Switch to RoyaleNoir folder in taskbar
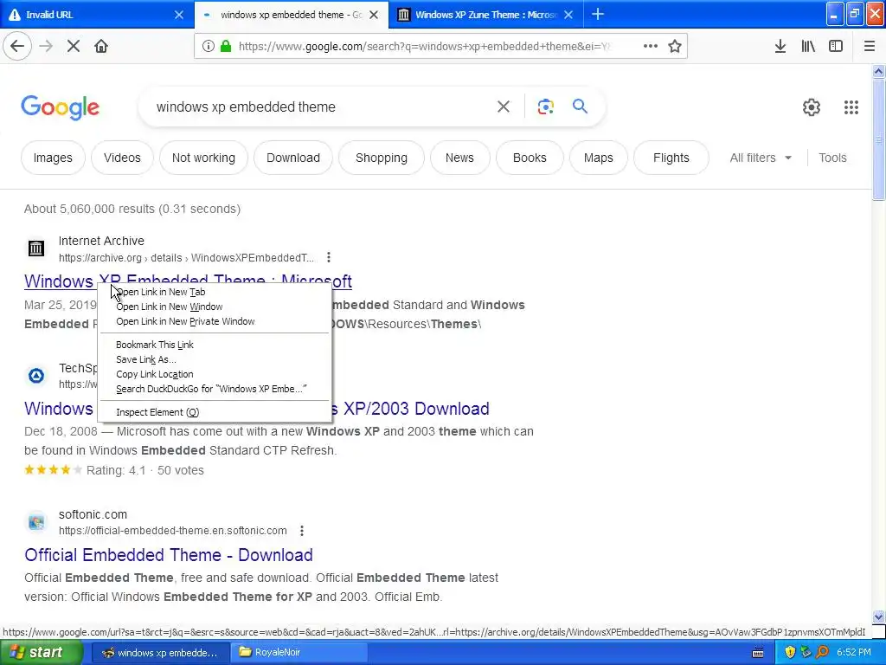 [x=300, y=652]
